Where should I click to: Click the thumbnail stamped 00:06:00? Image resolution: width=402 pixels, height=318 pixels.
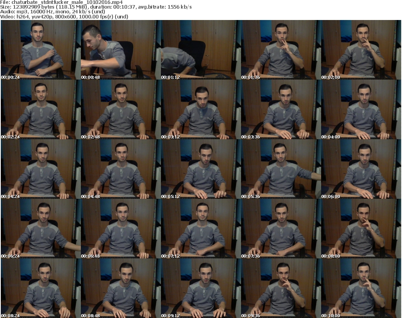point(361,169)
